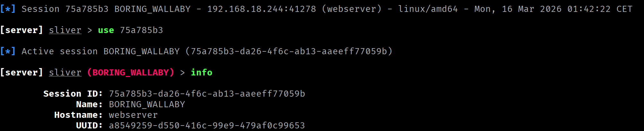This screenshot has height=131, width=644.
Task: Click the words Active session
Action: [x=59, y=51]
